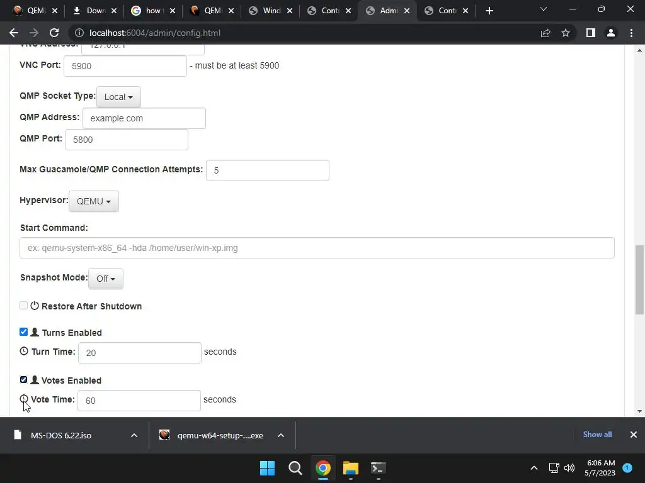Grab the page vertical scrollbar thumb
This screenshot has width=645, height=483.
(639, 280)
